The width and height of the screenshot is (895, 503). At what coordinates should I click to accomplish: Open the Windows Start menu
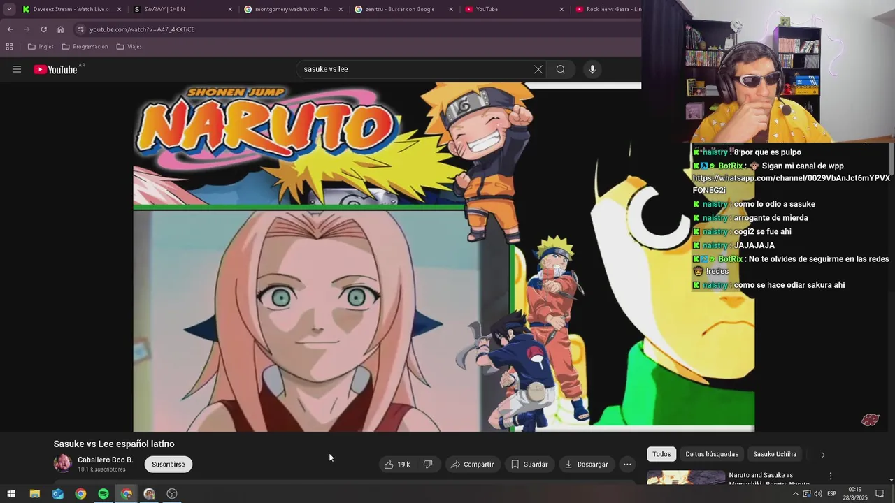coord(11,494)
